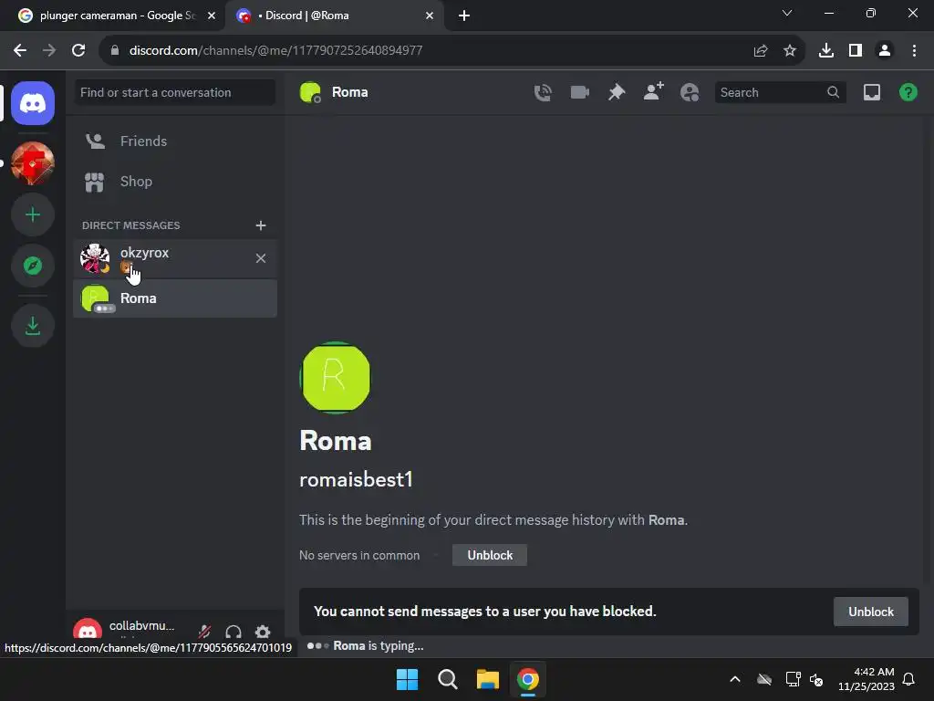Image resolution: width=934 pixels, height=701 pixels.
Task: Select Roma direct message conversation
Action: coord(175,298)
